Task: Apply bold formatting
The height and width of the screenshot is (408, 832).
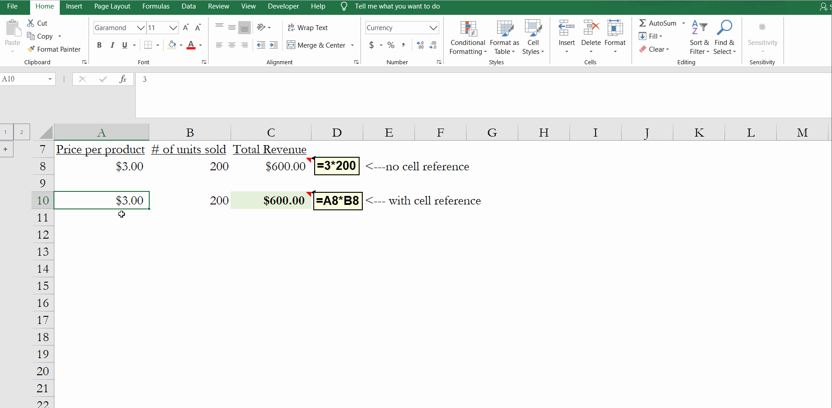Action: (x=99, y=45)
